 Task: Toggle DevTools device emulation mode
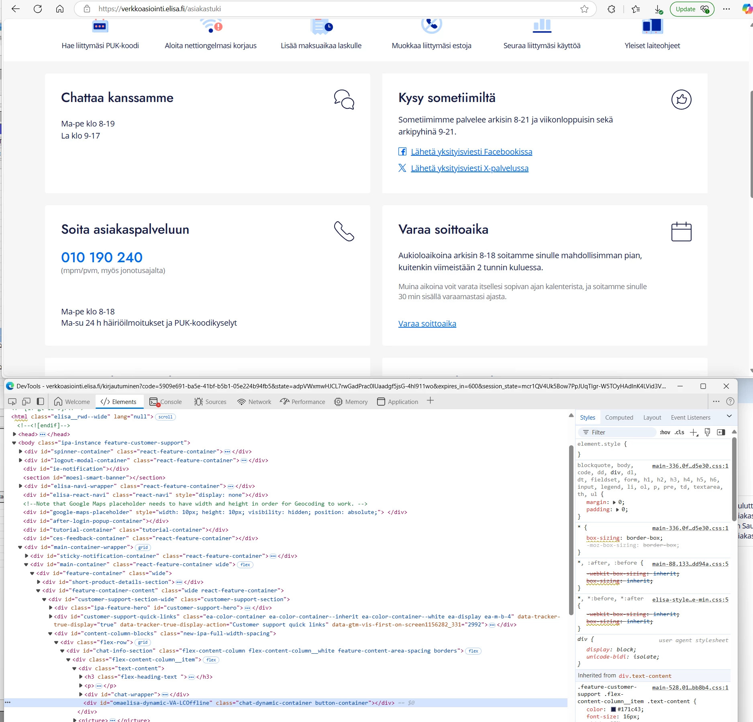[27, 402]
